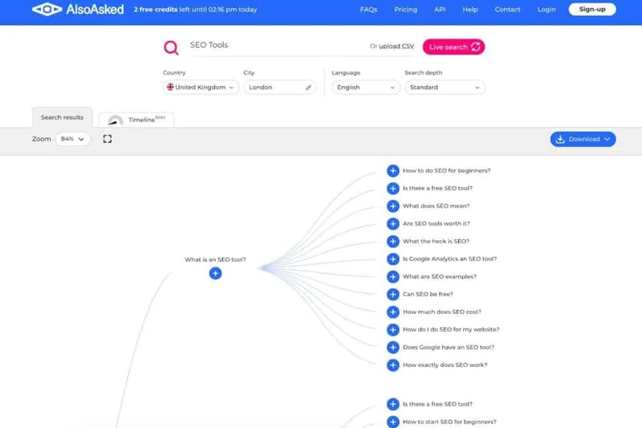Viewport: 642px width, 428px height.
Task: Expand 'Is Google Analytics an SEO tool?' node
Action: (x=392, y=259)
